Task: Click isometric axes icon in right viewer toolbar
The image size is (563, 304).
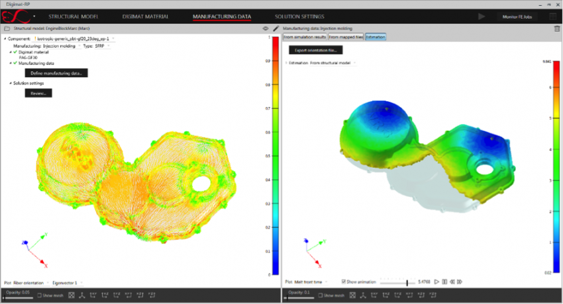Action: pyautogui.click(x=363, y=295)
